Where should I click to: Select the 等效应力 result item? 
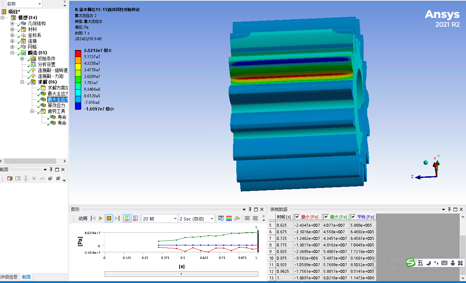[56, 105]
